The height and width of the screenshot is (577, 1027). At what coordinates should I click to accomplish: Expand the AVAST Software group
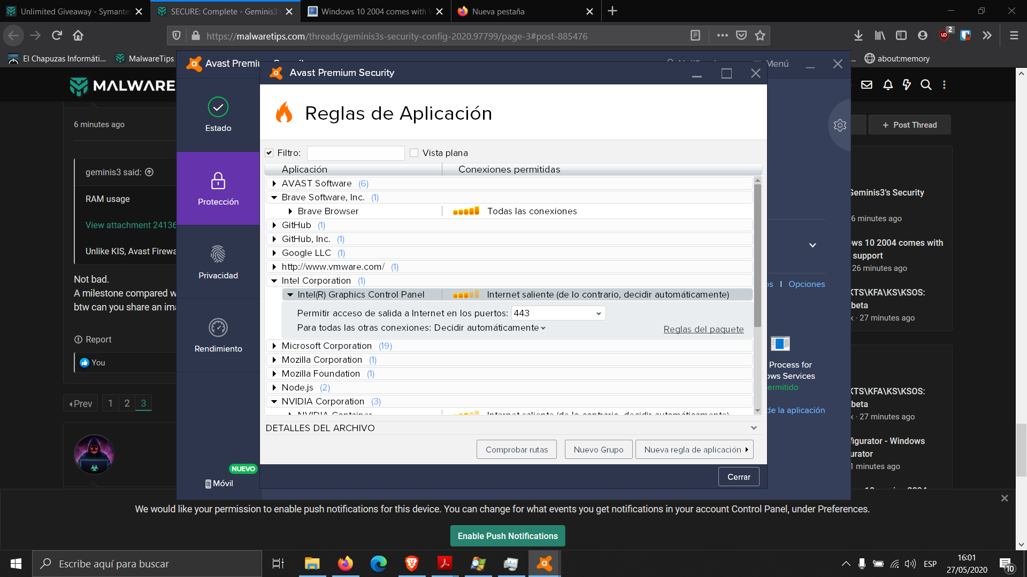274,183
